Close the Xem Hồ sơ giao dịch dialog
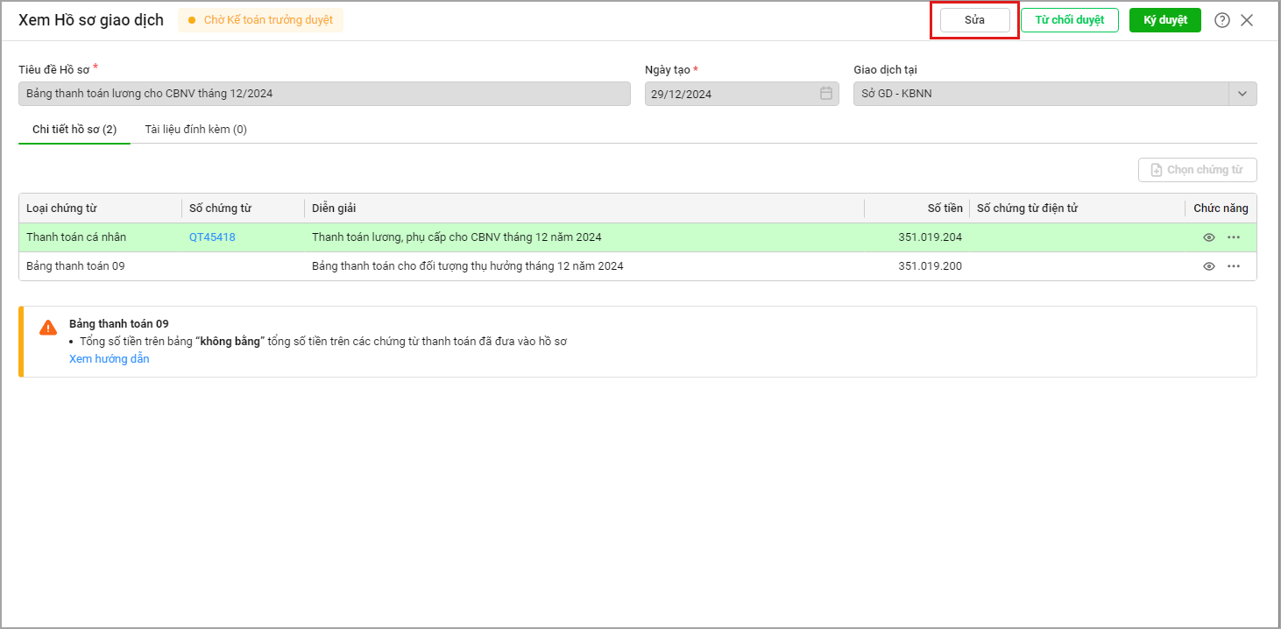Viewport: 1281px width, 629px height. [x=1247, y=20]
